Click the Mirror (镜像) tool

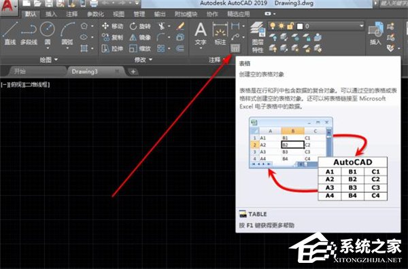coord(140,37)
